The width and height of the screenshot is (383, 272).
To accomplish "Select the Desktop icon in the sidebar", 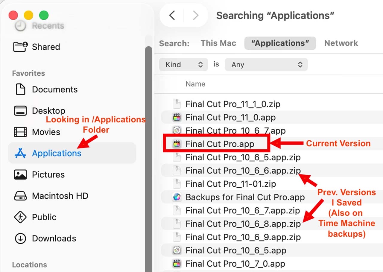I will (x=20, y=111).
